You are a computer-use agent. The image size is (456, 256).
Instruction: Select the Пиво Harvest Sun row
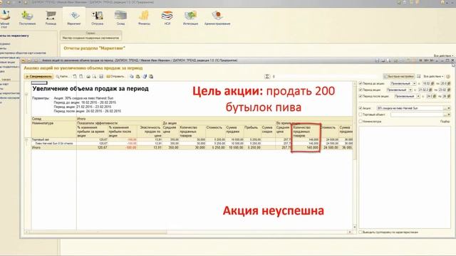pyautogui.click(x=54, y=144)
